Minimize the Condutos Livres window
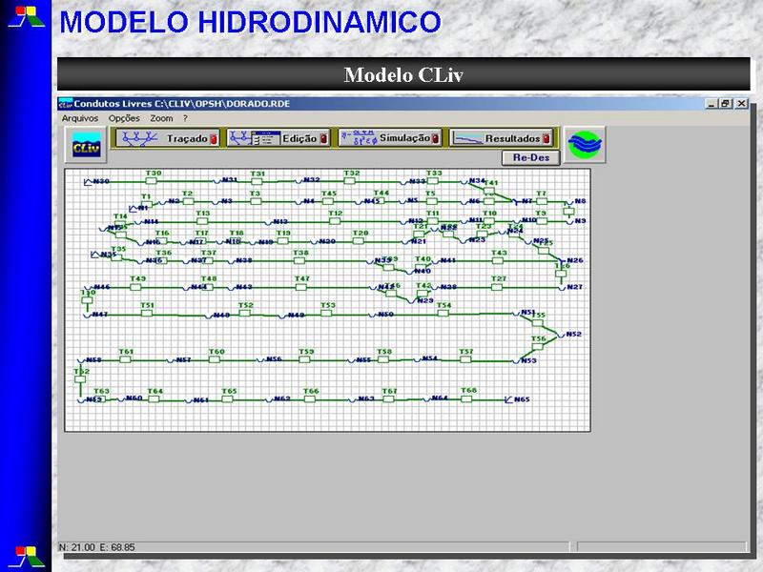The height and width of the screenshot is (572, 763). 711,104
